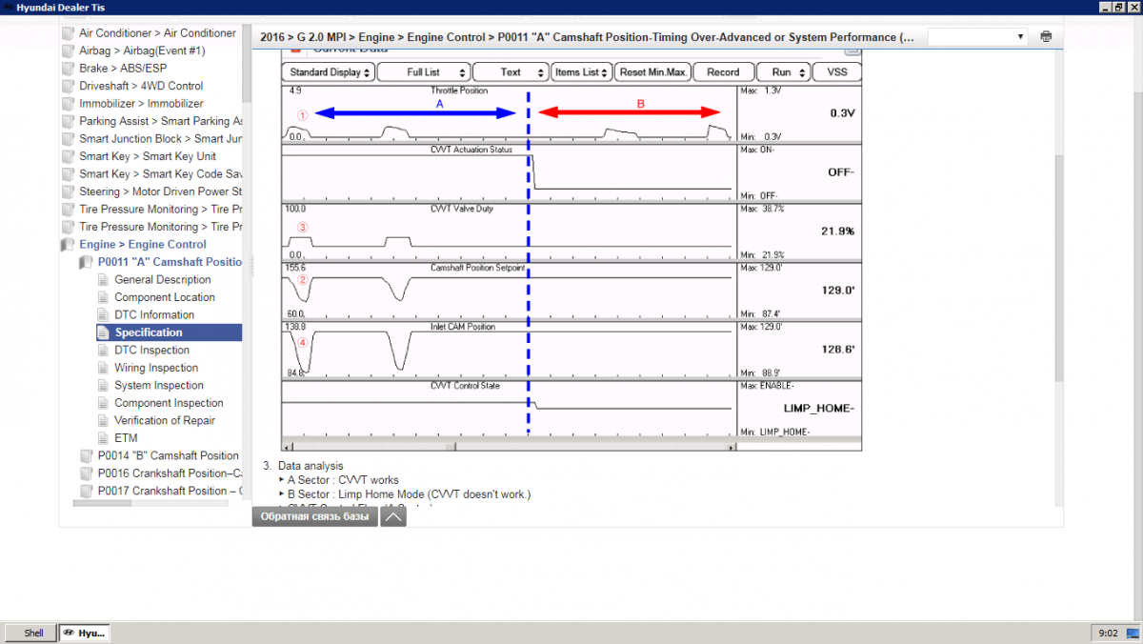The image size is (1143, 644).
Task: Select Immobilizer > Immobilizer item
Action: (141, 104)
